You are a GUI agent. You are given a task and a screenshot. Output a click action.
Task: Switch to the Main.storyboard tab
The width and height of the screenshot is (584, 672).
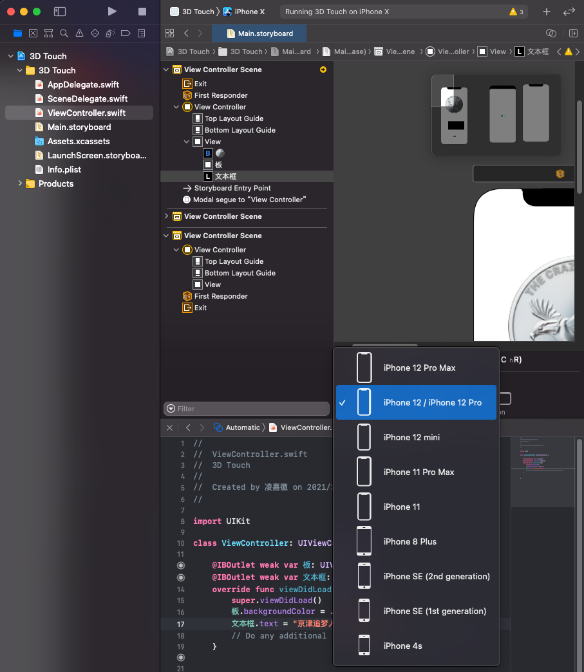coord(260,33)
